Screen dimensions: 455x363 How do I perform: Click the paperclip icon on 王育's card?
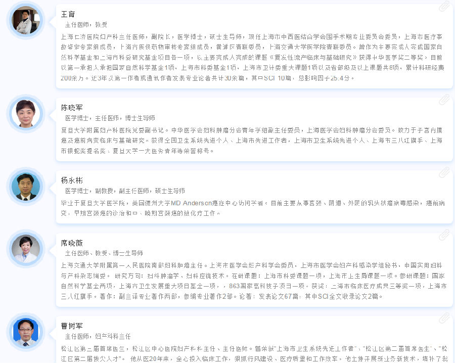coord(444,7)
